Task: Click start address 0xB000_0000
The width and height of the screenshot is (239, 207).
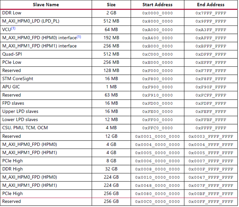Action: coord(157,46)
